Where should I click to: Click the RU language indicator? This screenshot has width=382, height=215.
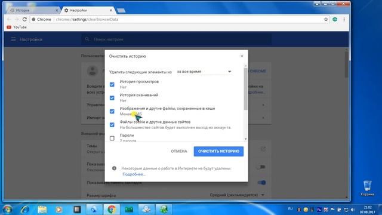pos(290,209)
